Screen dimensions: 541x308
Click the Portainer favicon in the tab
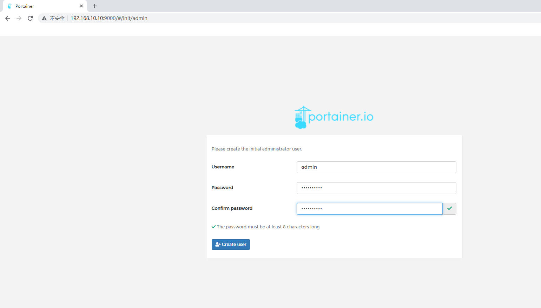9,6
